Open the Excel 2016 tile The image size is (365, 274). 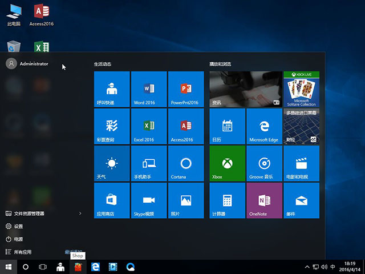coord(149,126)
